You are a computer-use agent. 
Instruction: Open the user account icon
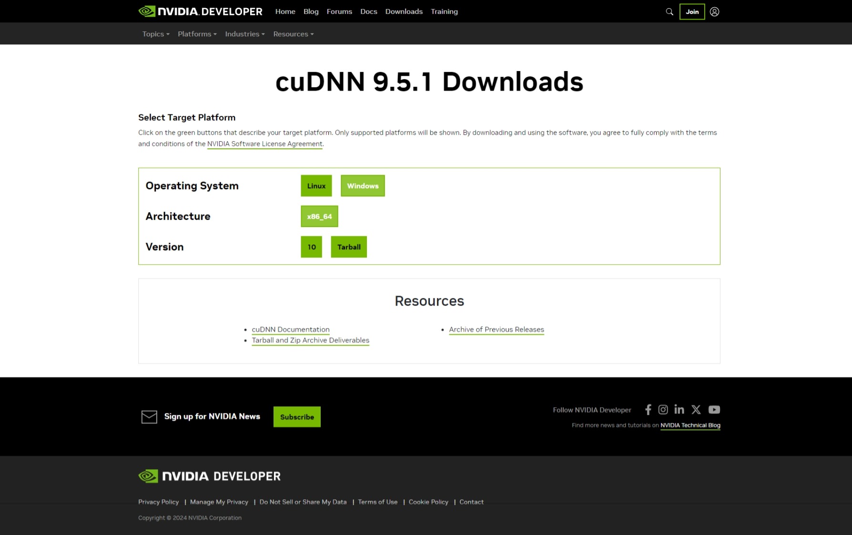pos(714,12)
